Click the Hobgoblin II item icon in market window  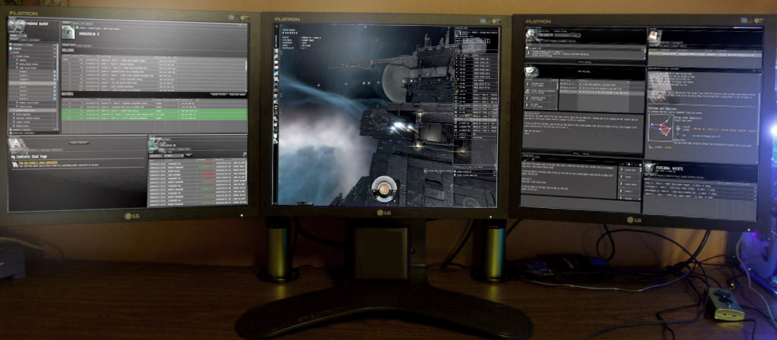(68, 32)
